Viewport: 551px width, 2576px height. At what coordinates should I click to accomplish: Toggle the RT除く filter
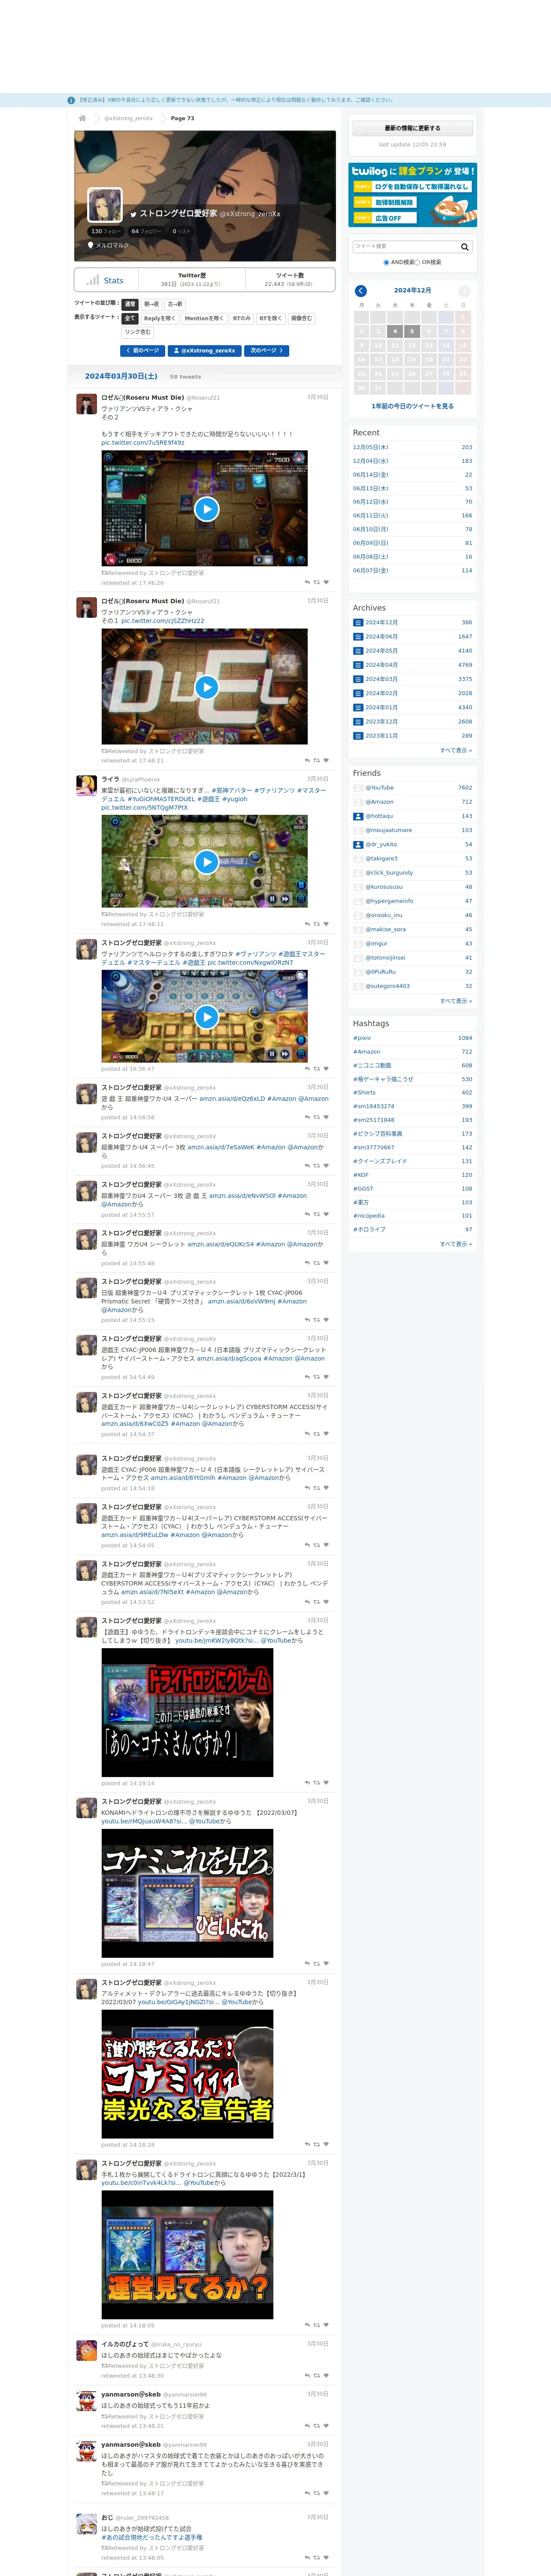271,318
